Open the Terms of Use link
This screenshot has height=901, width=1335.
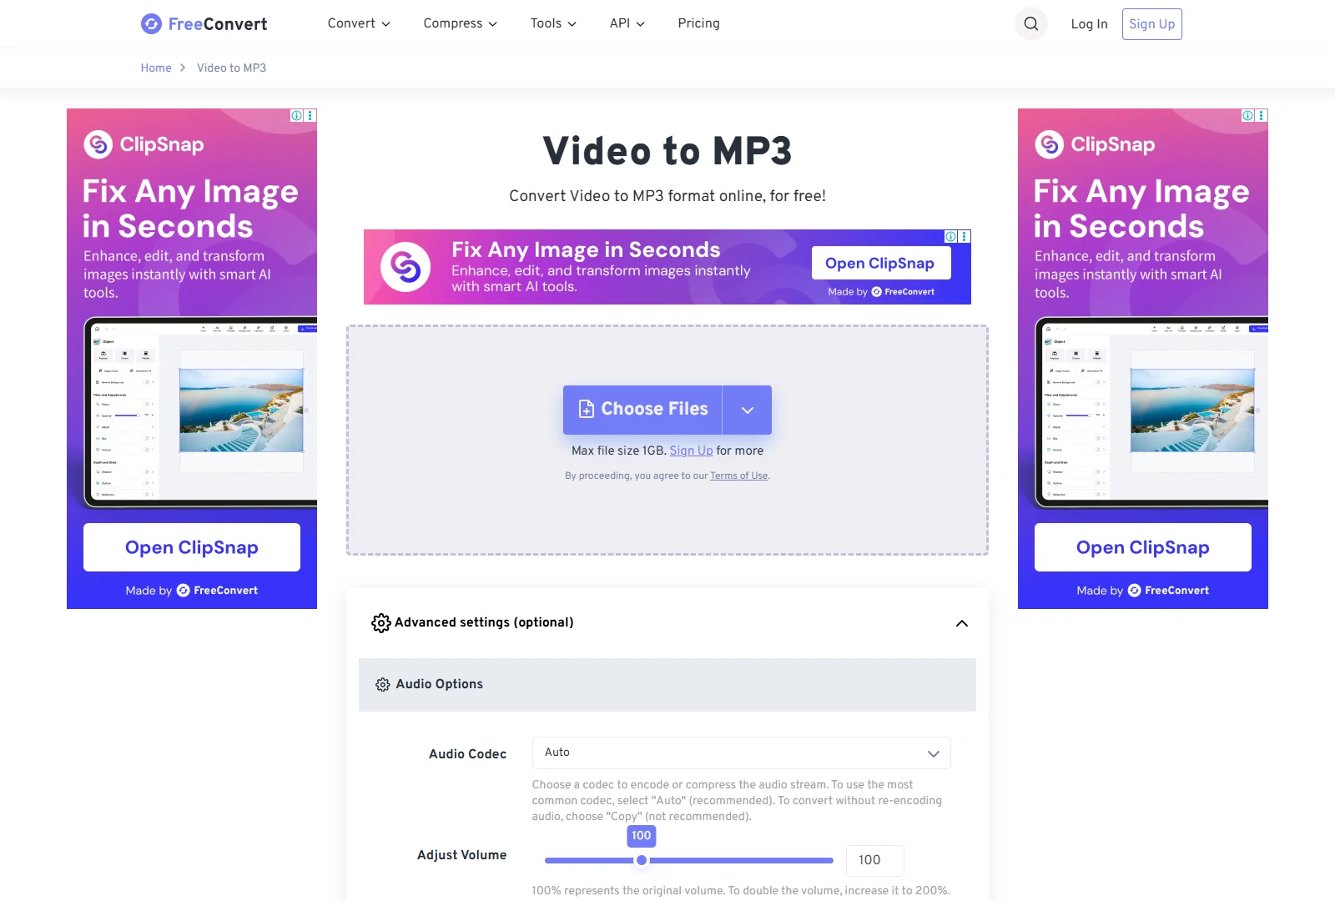coord(739,476)
